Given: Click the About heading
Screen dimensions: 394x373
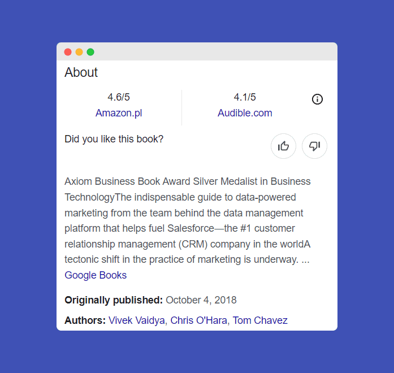Looking at the screenshot, I should [x=81, y=72].
